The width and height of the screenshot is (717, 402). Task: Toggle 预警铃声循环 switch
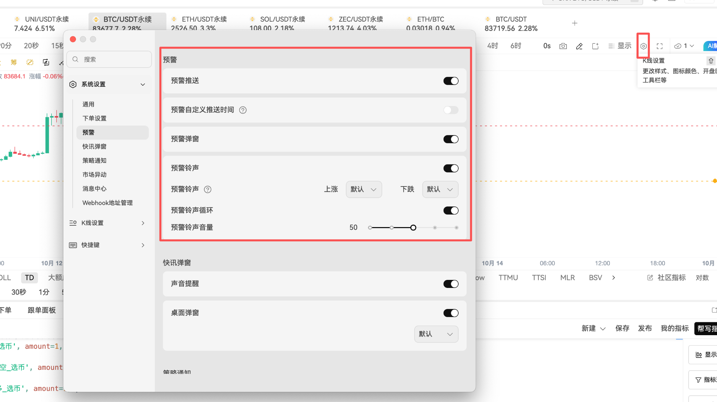[451, 211]
